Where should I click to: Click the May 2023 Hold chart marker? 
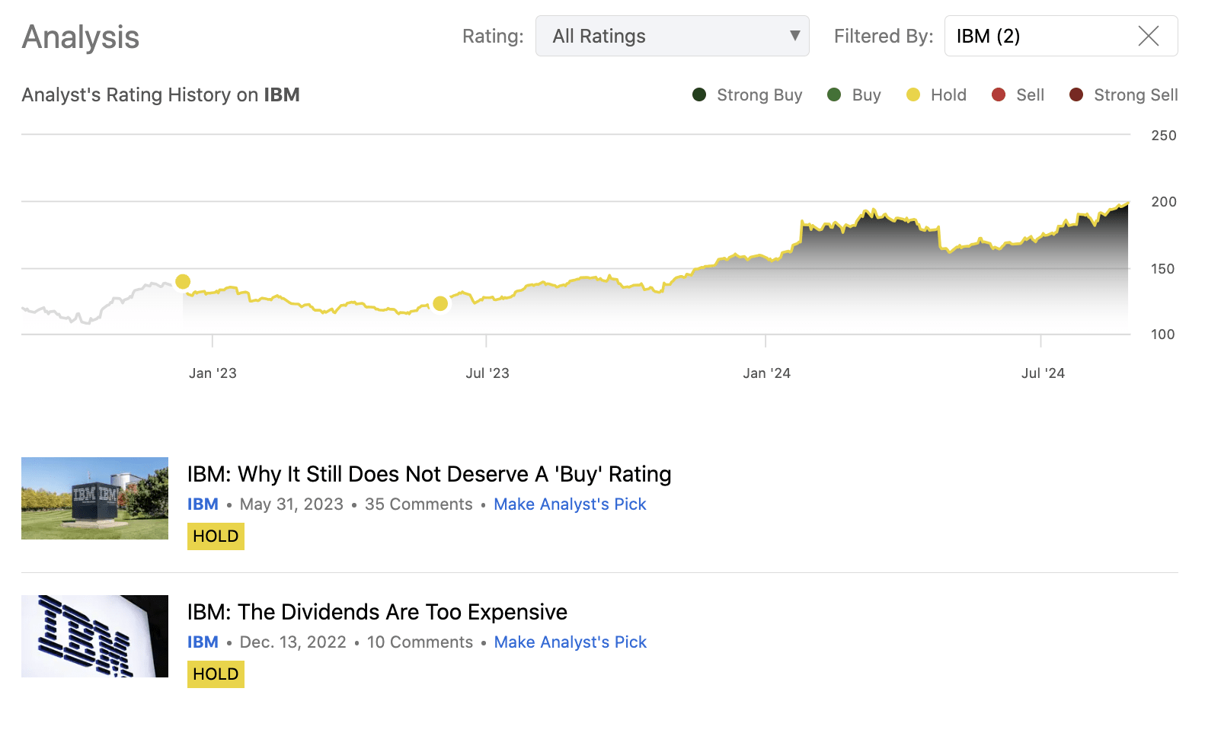[440, 304]
